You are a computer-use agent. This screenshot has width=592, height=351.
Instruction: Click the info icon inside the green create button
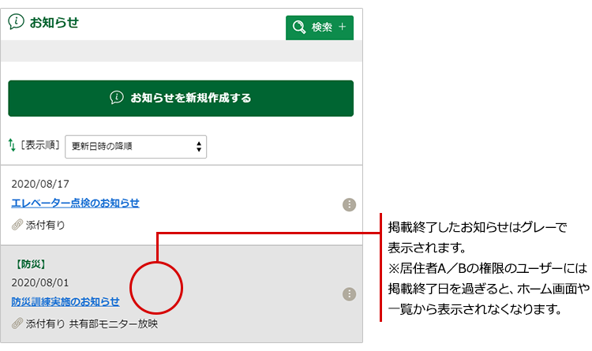117,98
